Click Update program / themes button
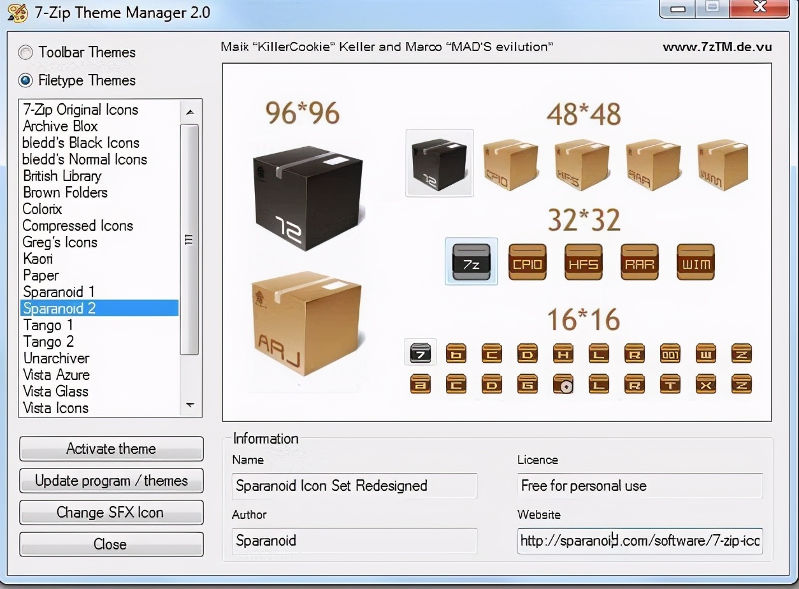 click(x=112, y=481)
